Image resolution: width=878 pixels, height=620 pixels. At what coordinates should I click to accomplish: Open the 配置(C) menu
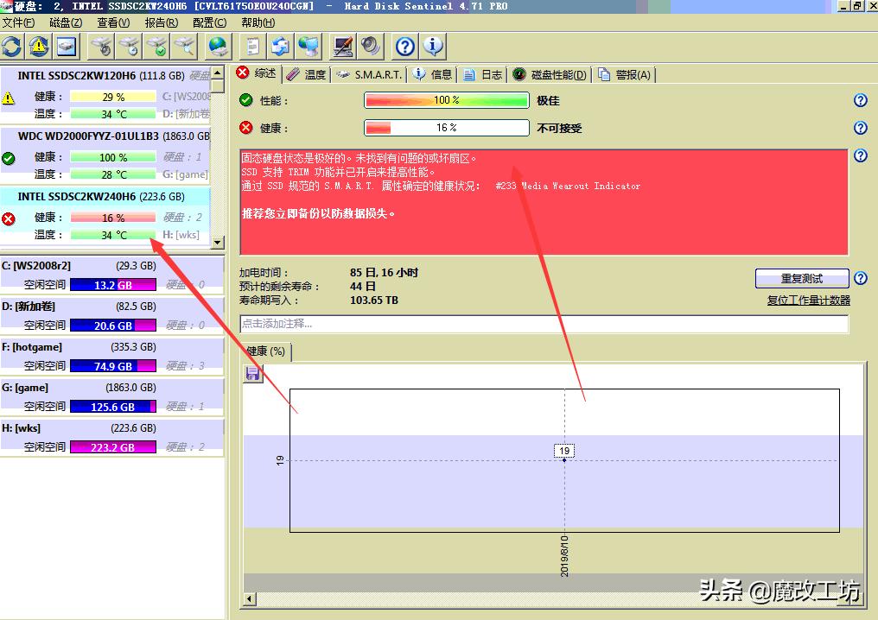pyautogui.click(x=208, y=23)
